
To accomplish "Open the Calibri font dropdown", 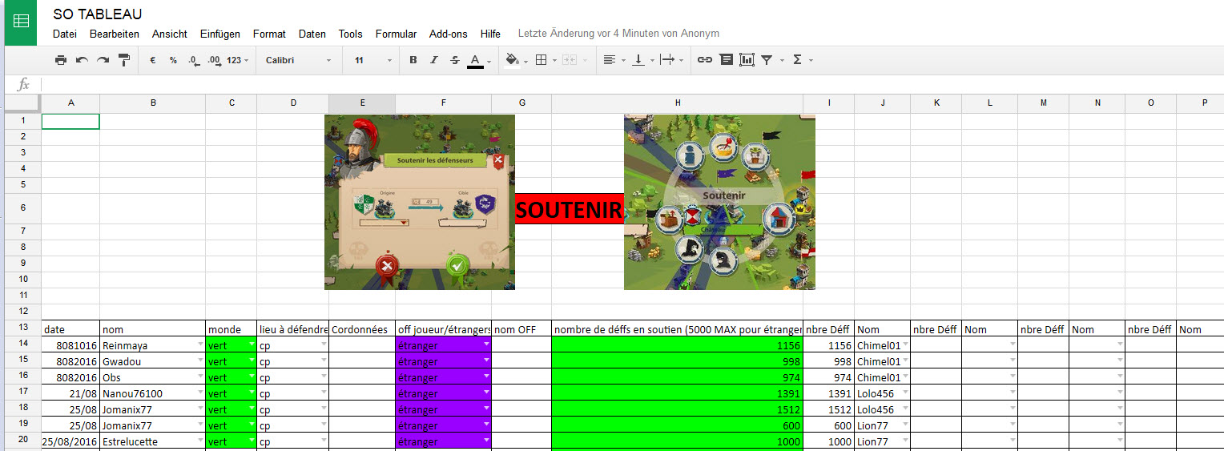I will 298,60.
